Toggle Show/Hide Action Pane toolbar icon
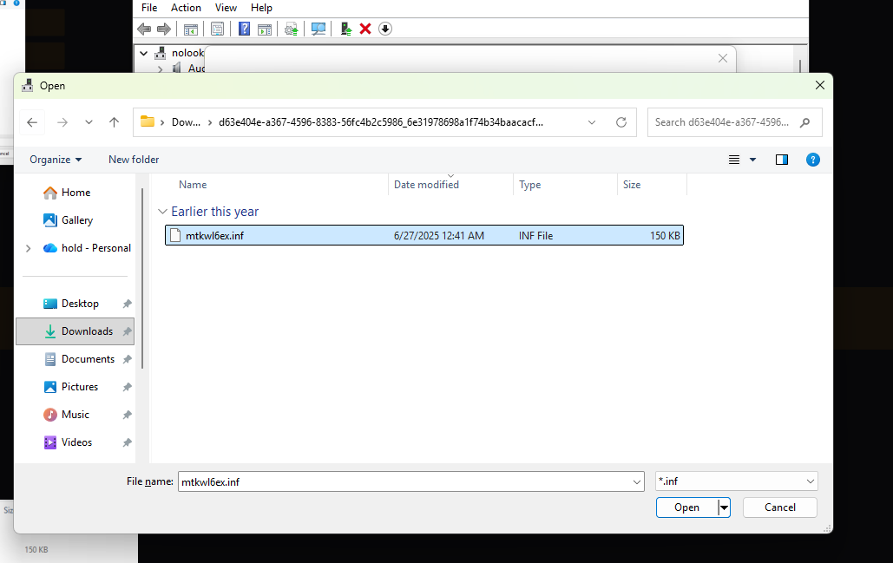This screenshot has width=893, height=563. point(265,29)
